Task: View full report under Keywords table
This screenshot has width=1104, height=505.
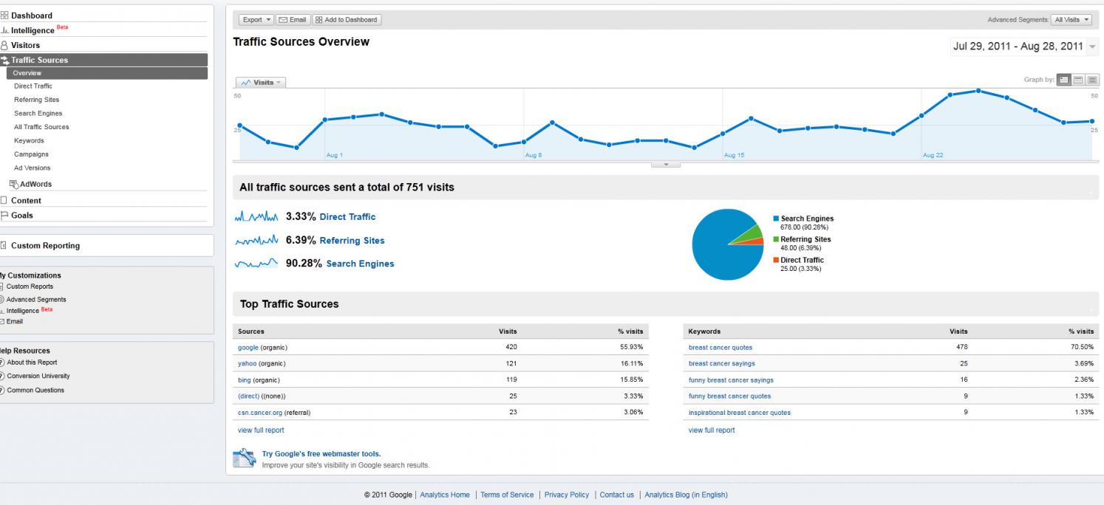Action: [712, 430]
